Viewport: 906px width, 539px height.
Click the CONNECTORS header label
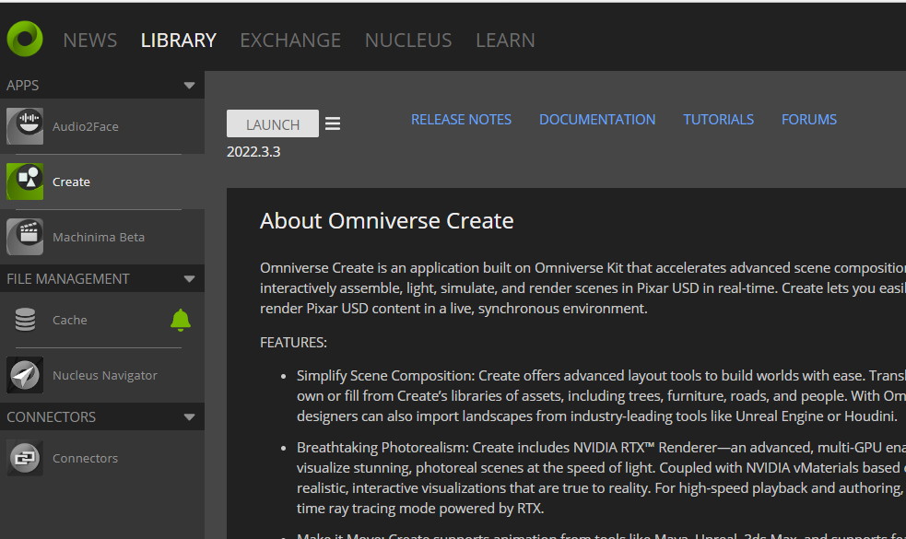tap(51, 417)
